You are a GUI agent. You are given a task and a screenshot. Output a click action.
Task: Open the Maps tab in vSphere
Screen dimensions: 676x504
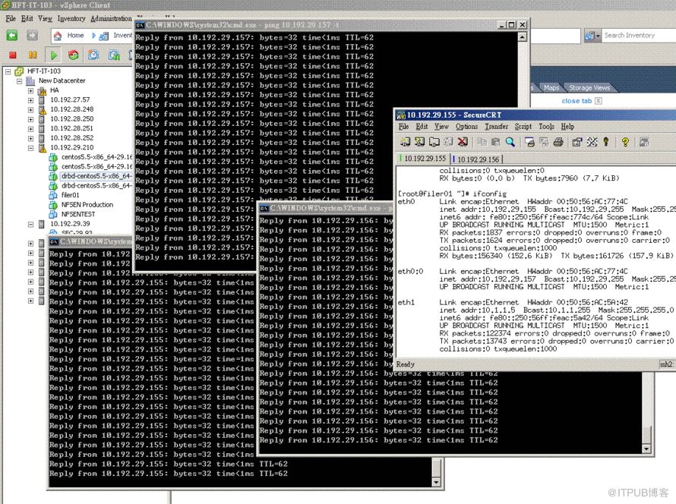[x=551, y=88]
